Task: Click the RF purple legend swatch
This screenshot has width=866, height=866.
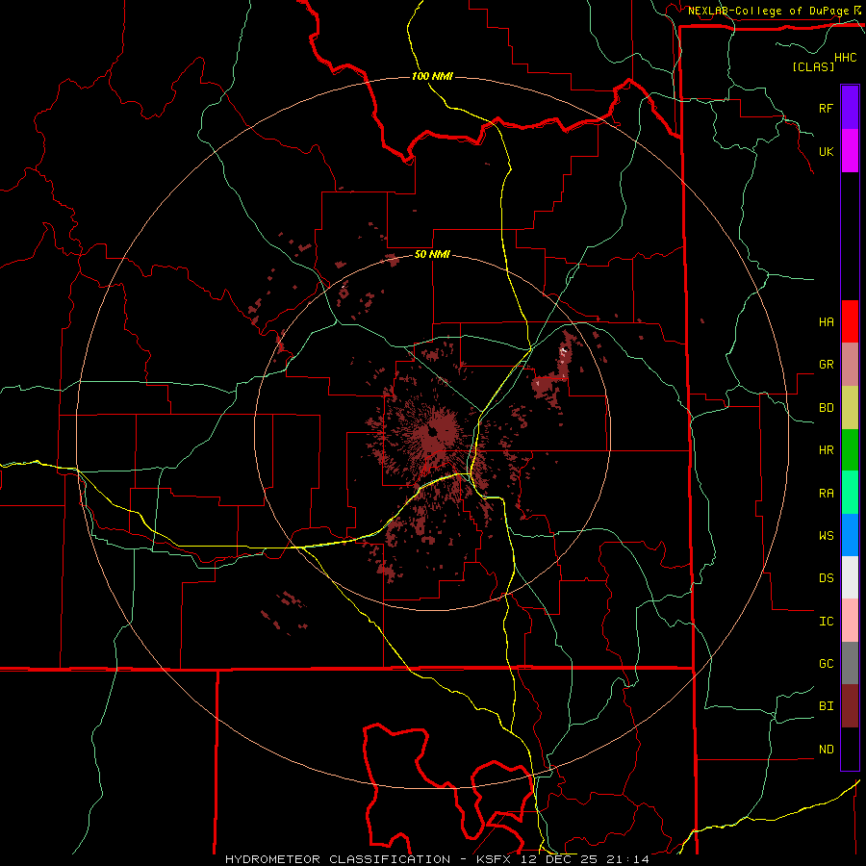Action: pyautogui.click(x=850, y=108)
